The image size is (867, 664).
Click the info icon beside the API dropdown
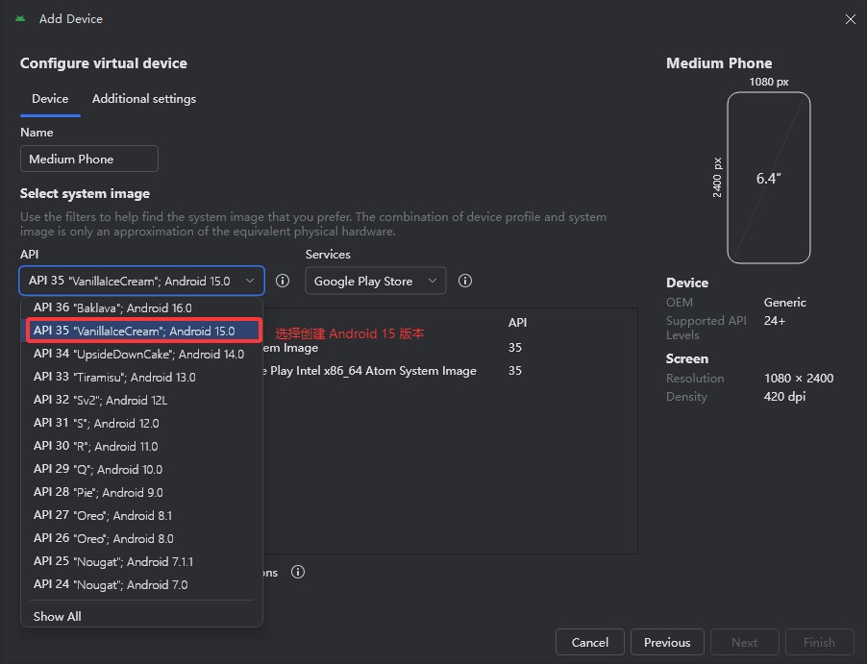(283, 281)
